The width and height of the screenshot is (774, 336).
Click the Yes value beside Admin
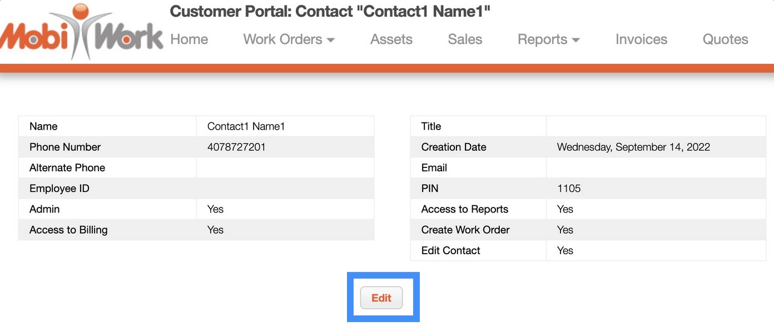coord(215,209)
